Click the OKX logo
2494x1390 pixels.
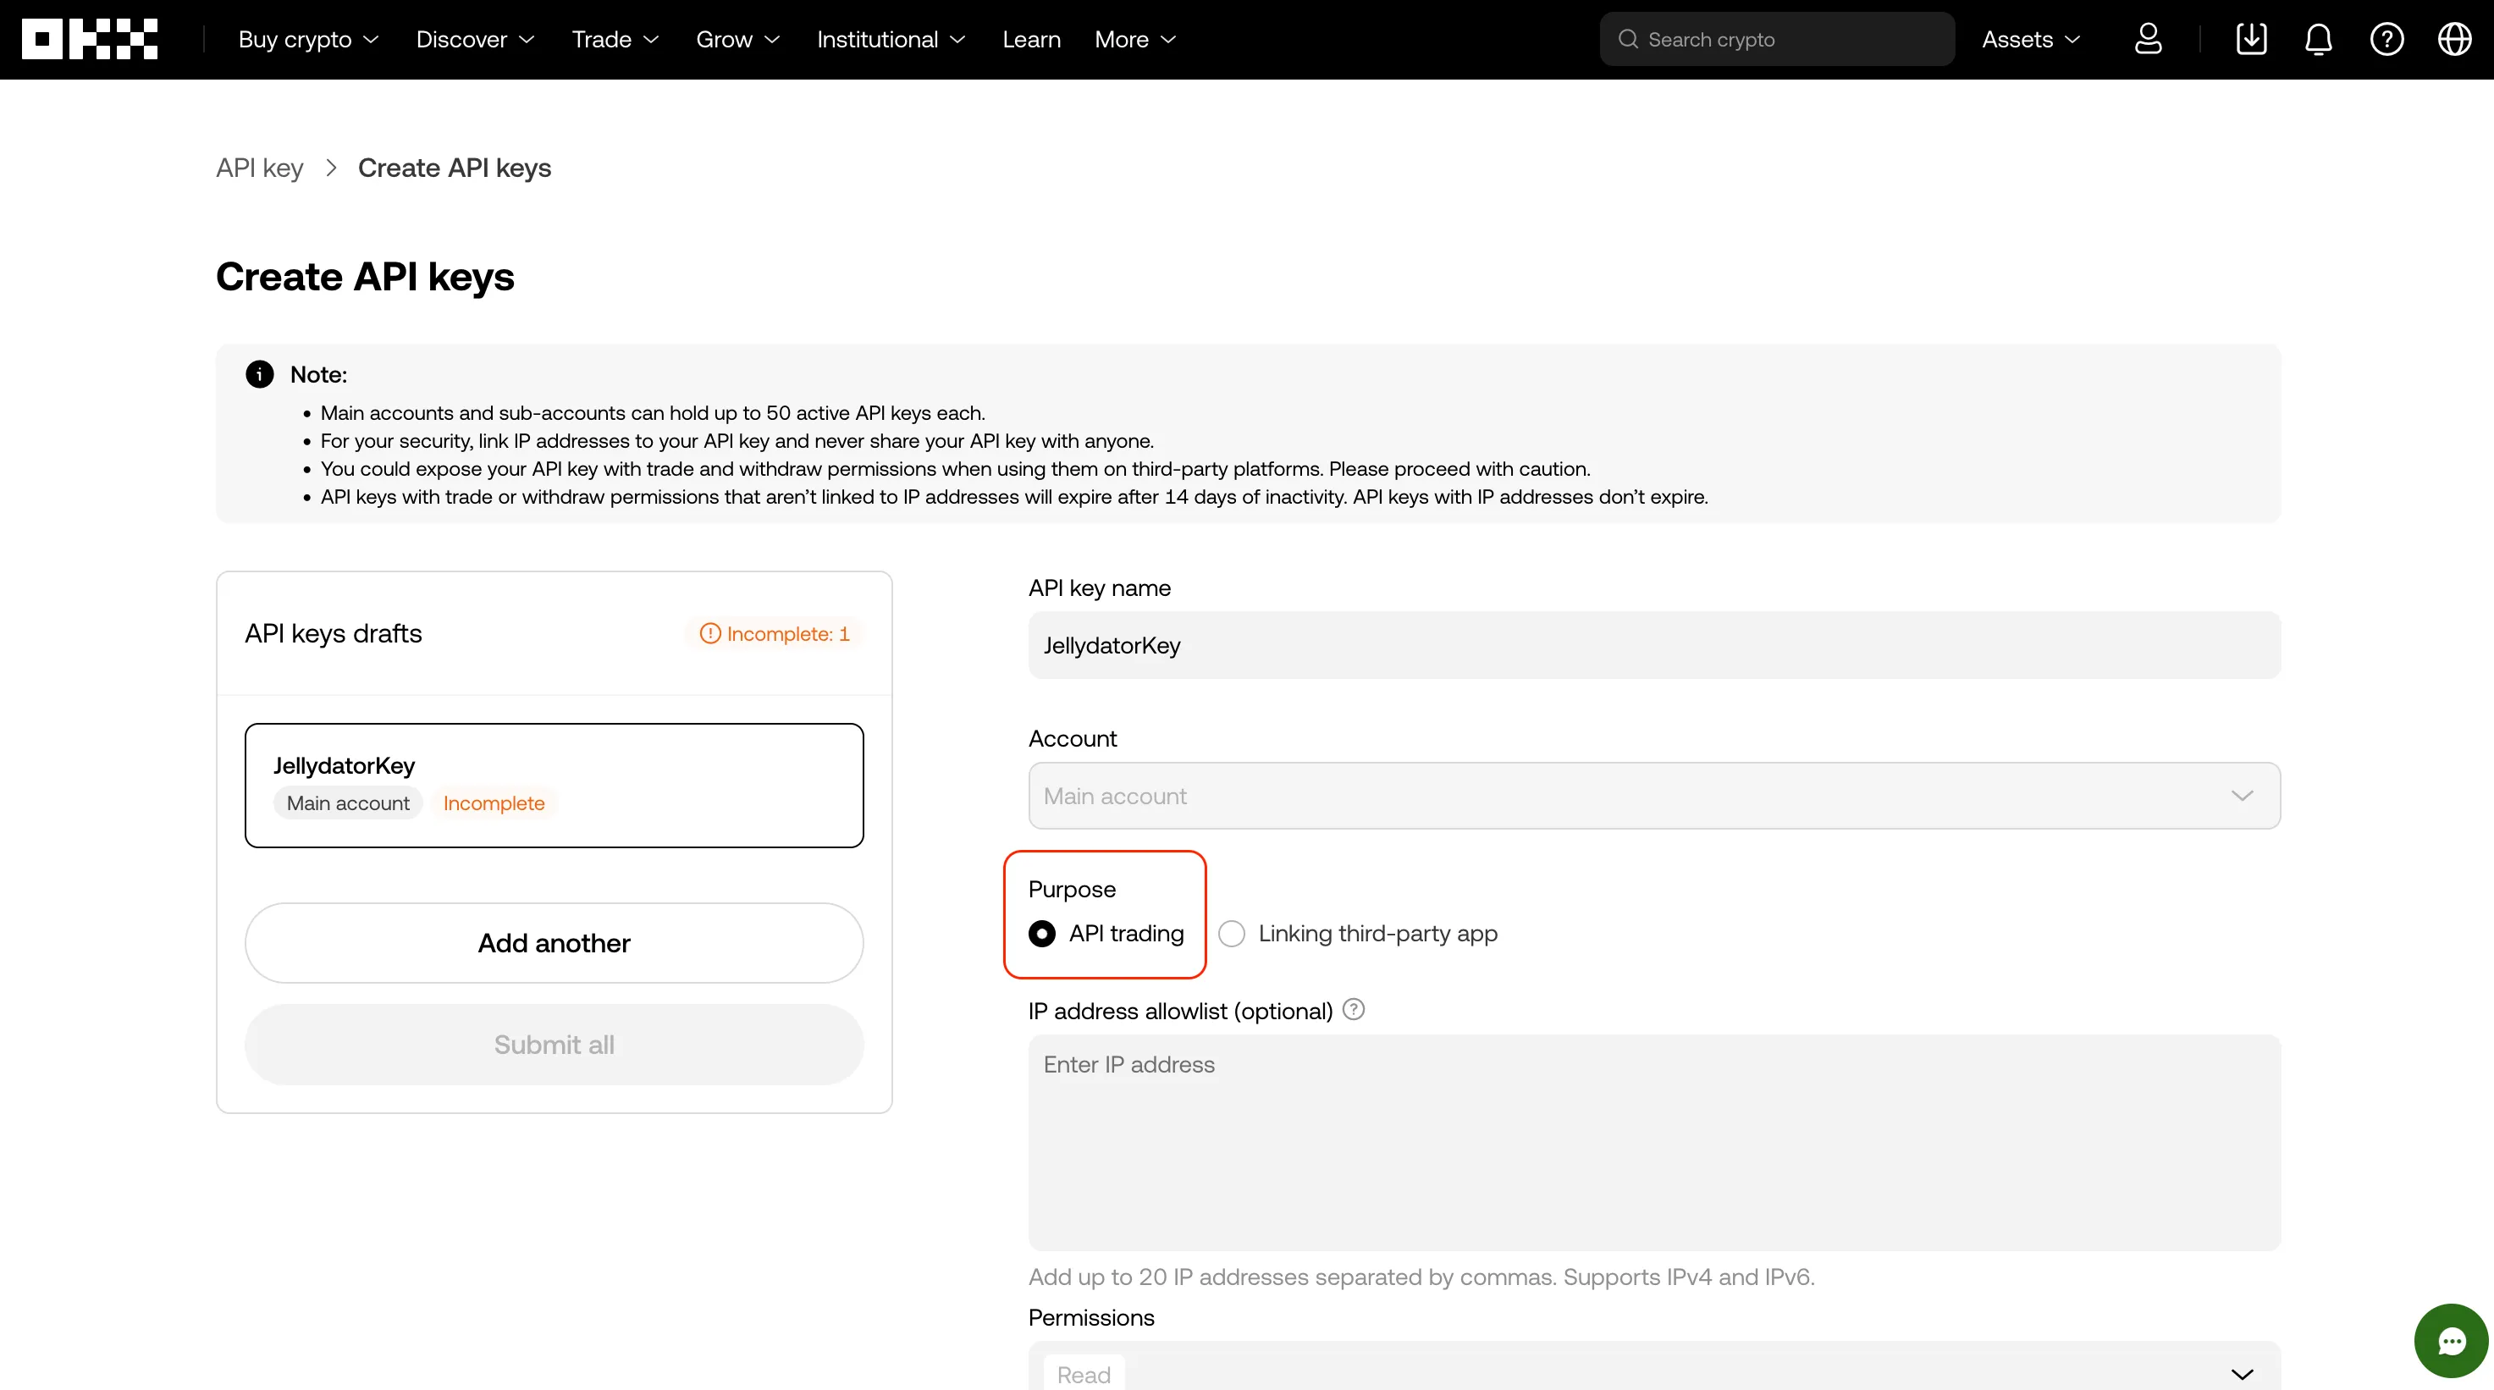90,39
